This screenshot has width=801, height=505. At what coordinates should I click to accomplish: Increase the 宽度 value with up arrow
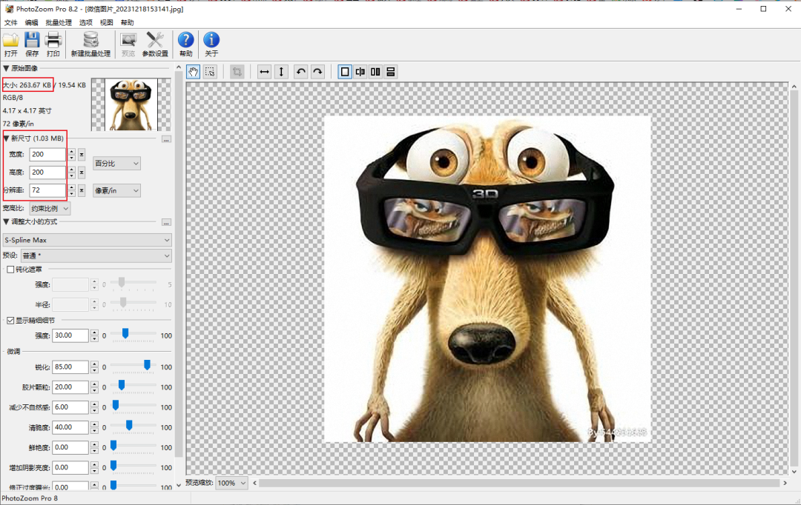pyautogui.click(x=71, y=151)
